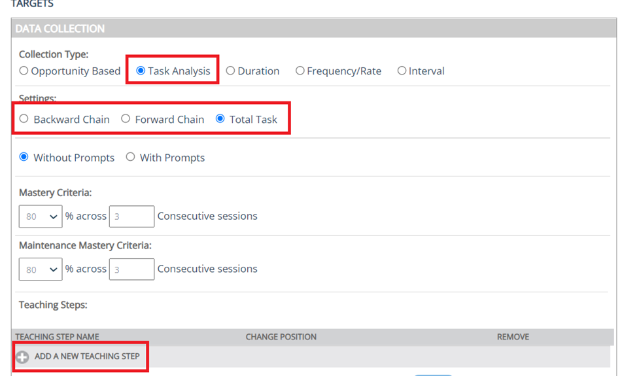The width and height of the screenshot is (637, 376).
Task: Choose Without Prompts option
Action: point(24,158)
